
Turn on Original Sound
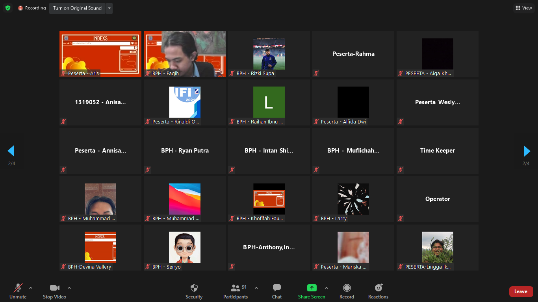coord(77,8)
